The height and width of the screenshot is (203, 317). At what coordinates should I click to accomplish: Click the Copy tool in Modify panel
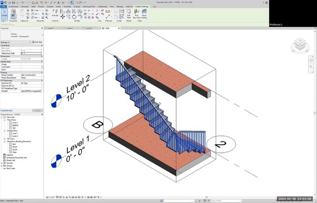click(x=68, y=17)
